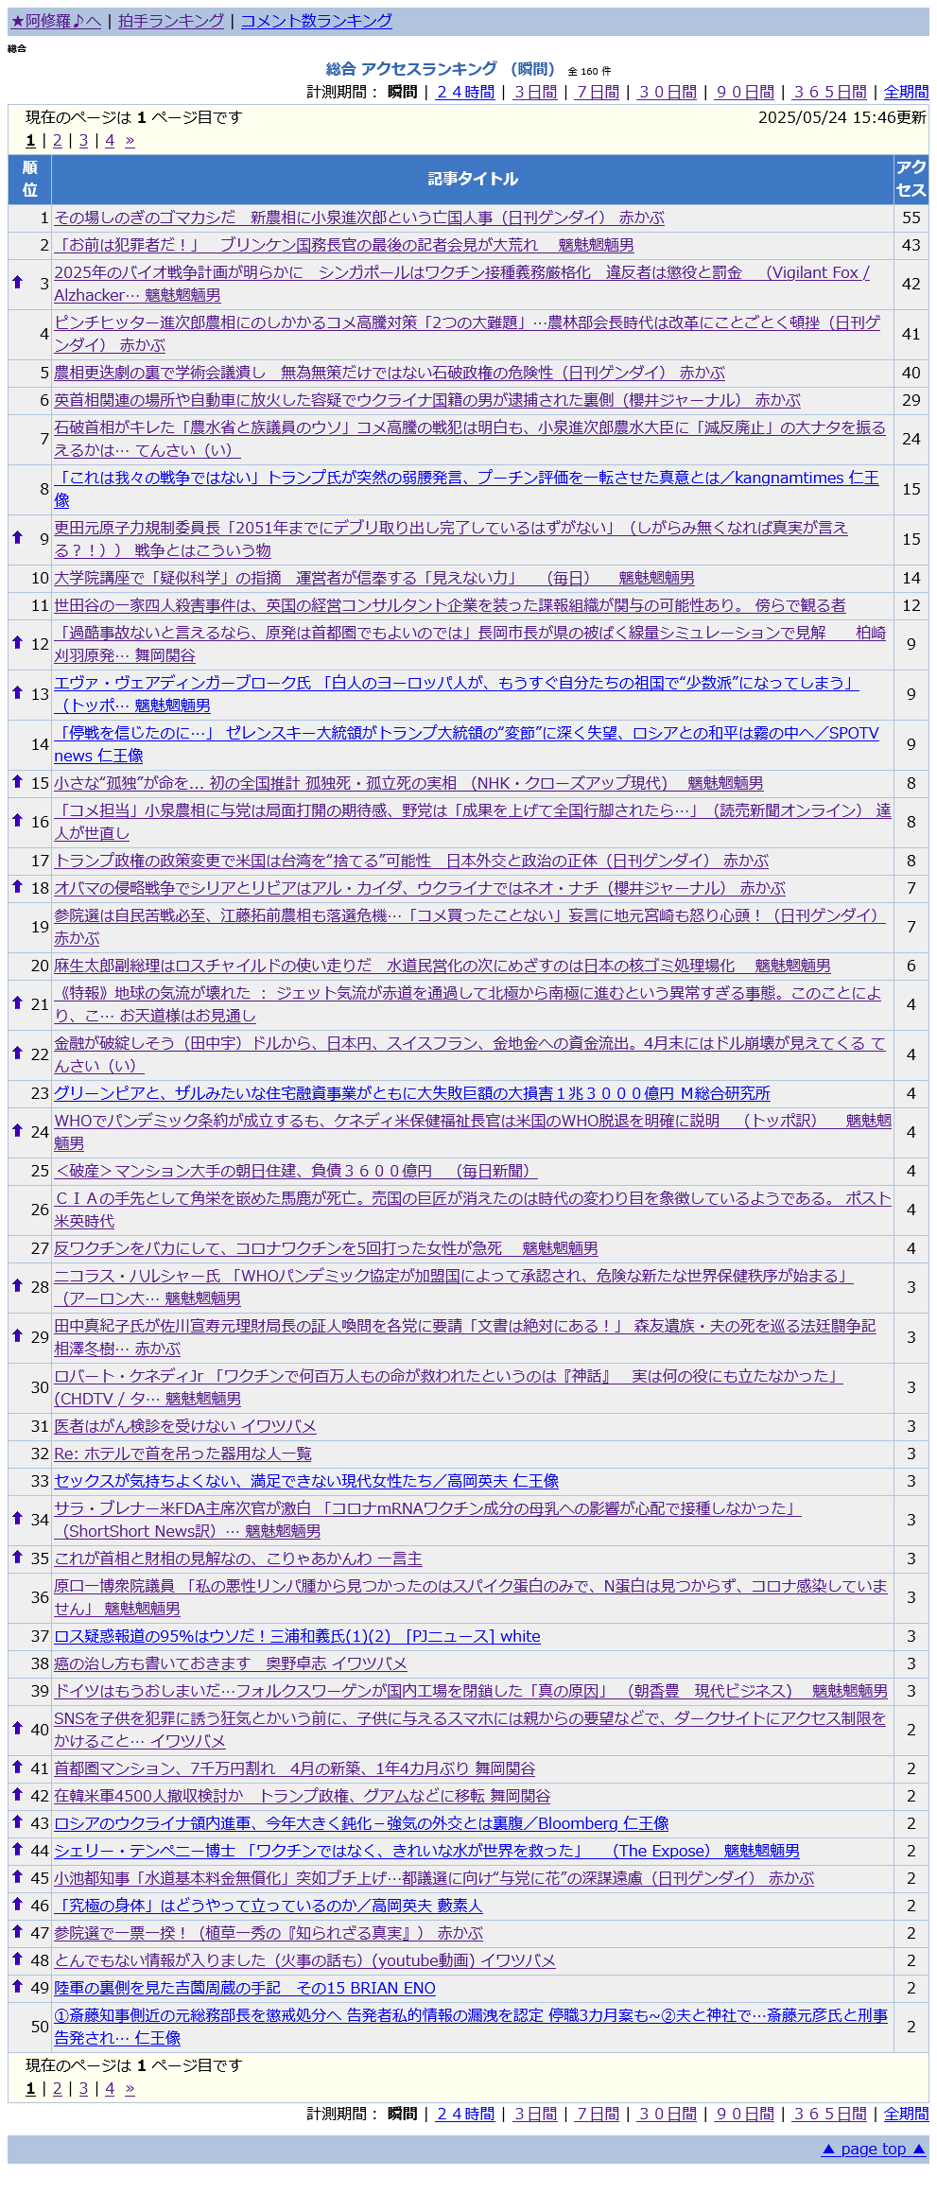
Task: Open rank 20 麻生太郎副総理 article
Action: (x=442, y=966)
